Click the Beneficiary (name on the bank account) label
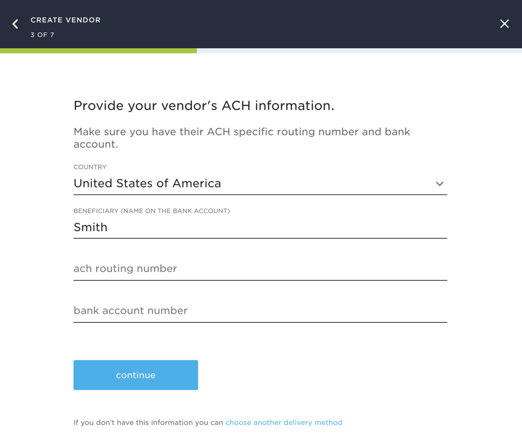The width and height of the screenshot is (522, 438). [152, 211]
